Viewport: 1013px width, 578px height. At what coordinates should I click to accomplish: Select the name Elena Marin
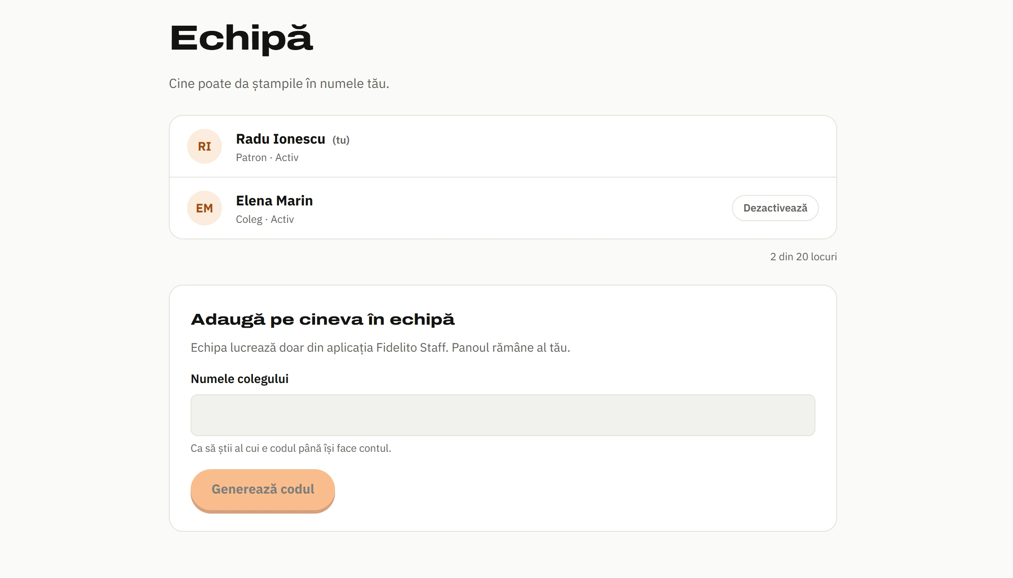pyautogui.click(x=274, y=201)
